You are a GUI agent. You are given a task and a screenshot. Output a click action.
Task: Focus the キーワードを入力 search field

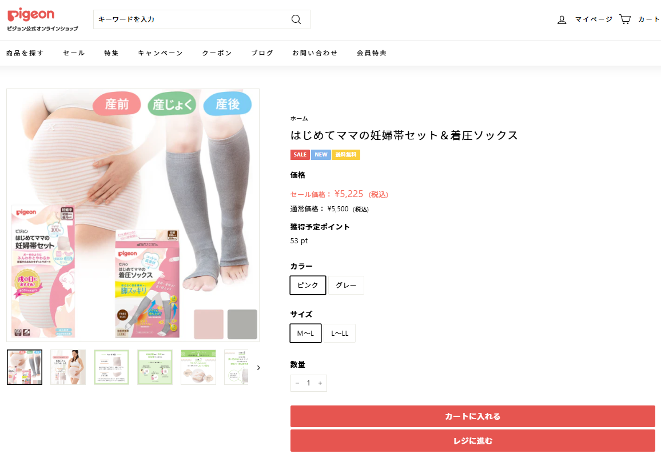coord(192,19)
